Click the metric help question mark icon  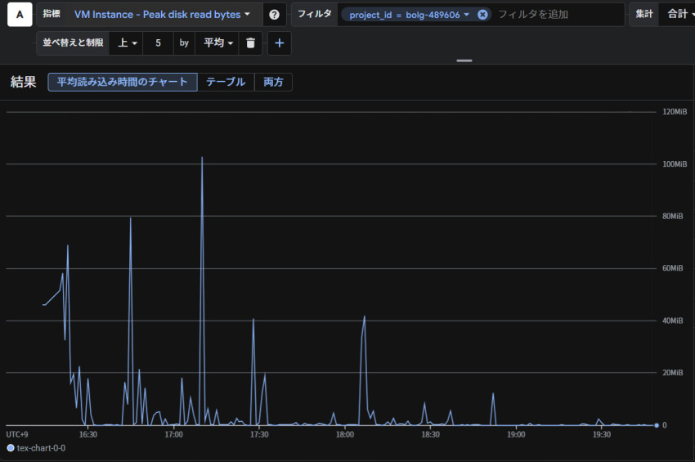click(274, 15)
